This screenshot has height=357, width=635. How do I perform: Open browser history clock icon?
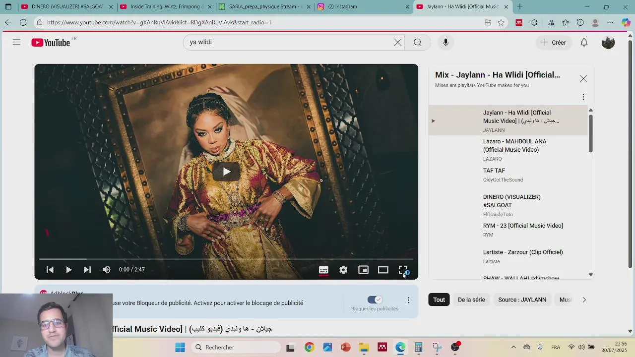[x=580, y=22]
